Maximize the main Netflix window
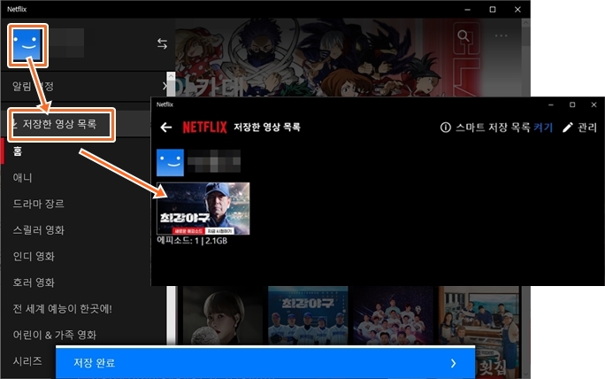 click(x=493, y=9)
